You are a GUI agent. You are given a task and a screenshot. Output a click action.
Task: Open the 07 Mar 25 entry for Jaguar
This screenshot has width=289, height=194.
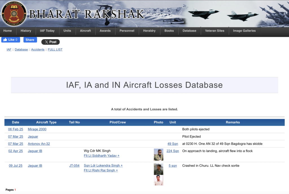pos(16,137)
